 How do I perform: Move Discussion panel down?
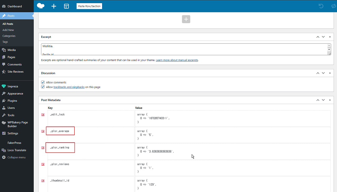[x=323, y=73]
